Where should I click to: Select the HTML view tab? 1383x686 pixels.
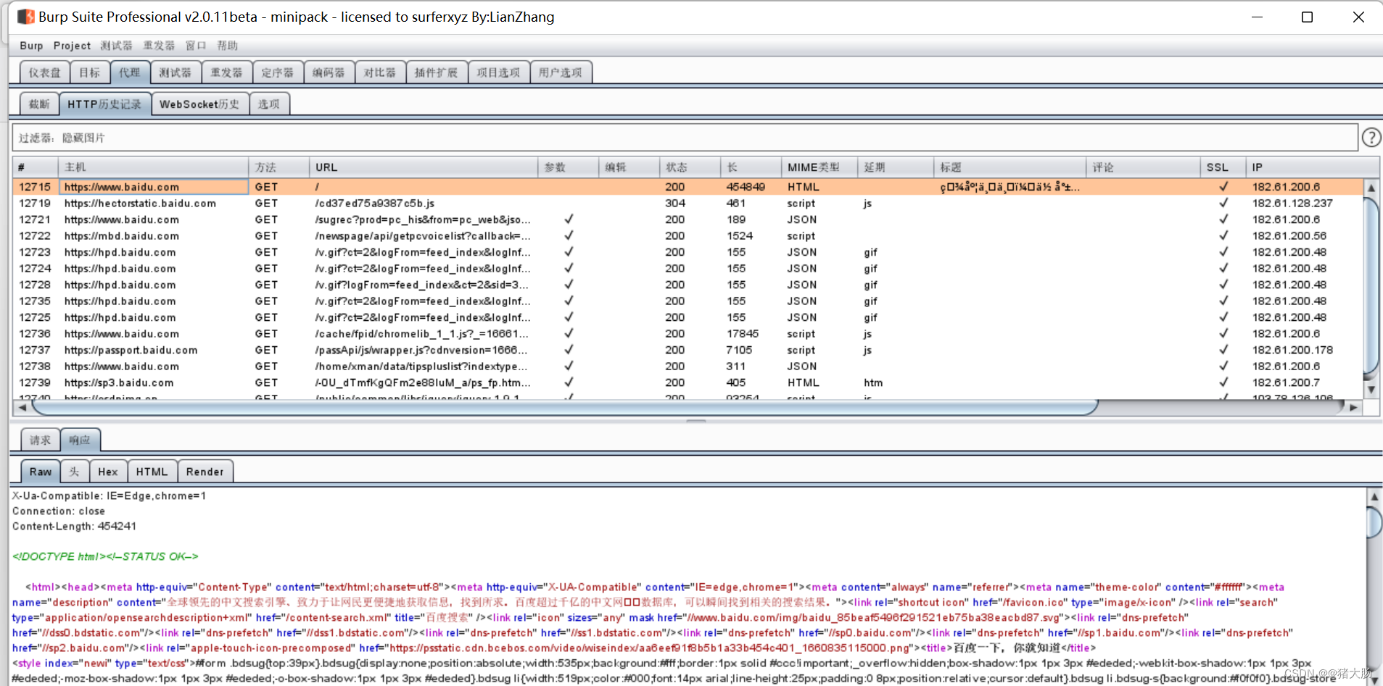coord(152,472)
